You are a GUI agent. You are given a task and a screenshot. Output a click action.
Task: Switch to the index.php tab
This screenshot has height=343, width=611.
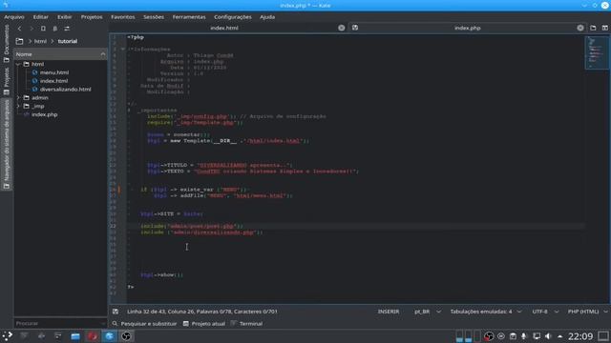click(467, 28)
